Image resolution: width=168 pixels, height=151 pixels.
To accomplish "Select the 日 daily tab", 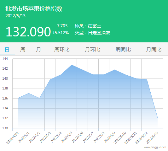I will [x=7, y=50].
